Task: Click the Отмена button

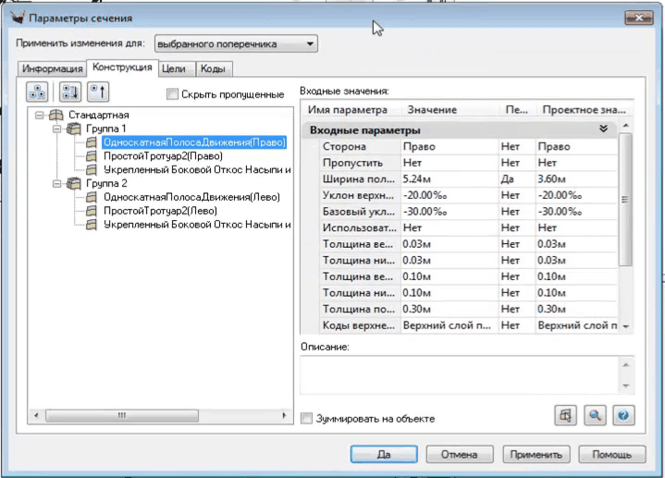Action: [x=459, y=454]
